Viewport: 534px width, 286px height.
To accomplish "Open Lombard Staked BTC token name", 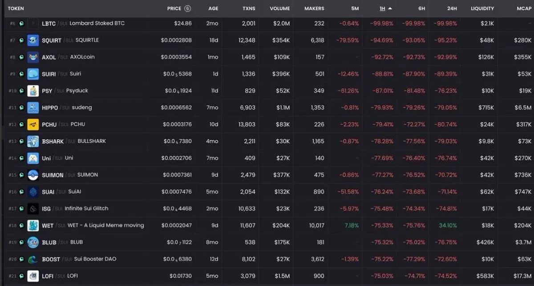I will (97, 23).
